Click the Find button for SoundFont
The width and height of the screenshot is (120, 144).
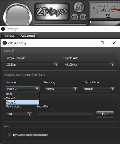[105, 114]
